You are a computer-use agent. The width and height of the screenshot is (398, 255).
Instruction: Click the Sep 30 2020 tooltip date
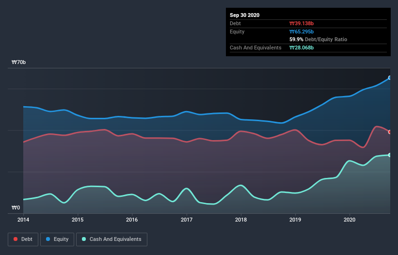click(x=244, y=15)
